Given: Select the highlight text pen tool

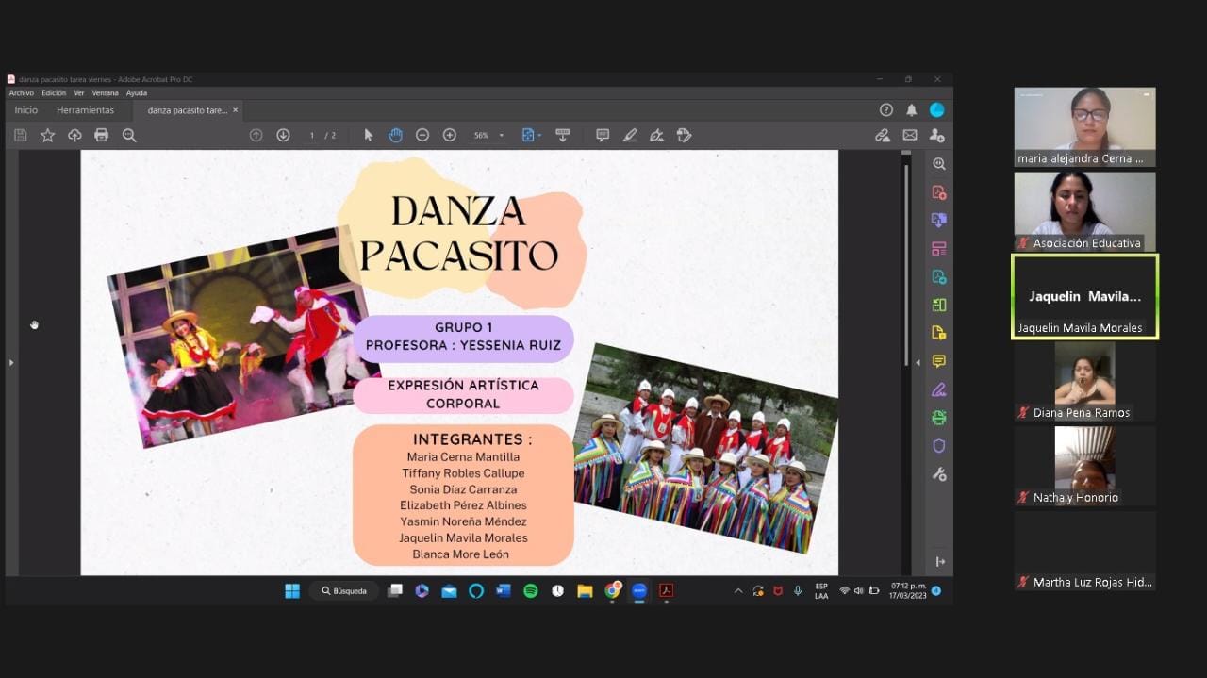Looking at the screenshot, I should (x=630, y=135).
